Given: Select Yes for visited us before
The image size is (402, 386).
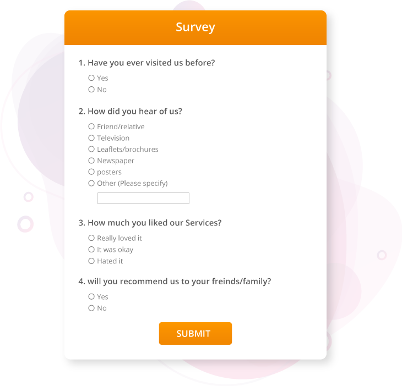Looking at the screenshot, I should click(91, 78).
